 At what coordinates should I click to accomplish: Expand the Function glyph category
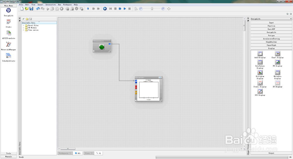271,26
